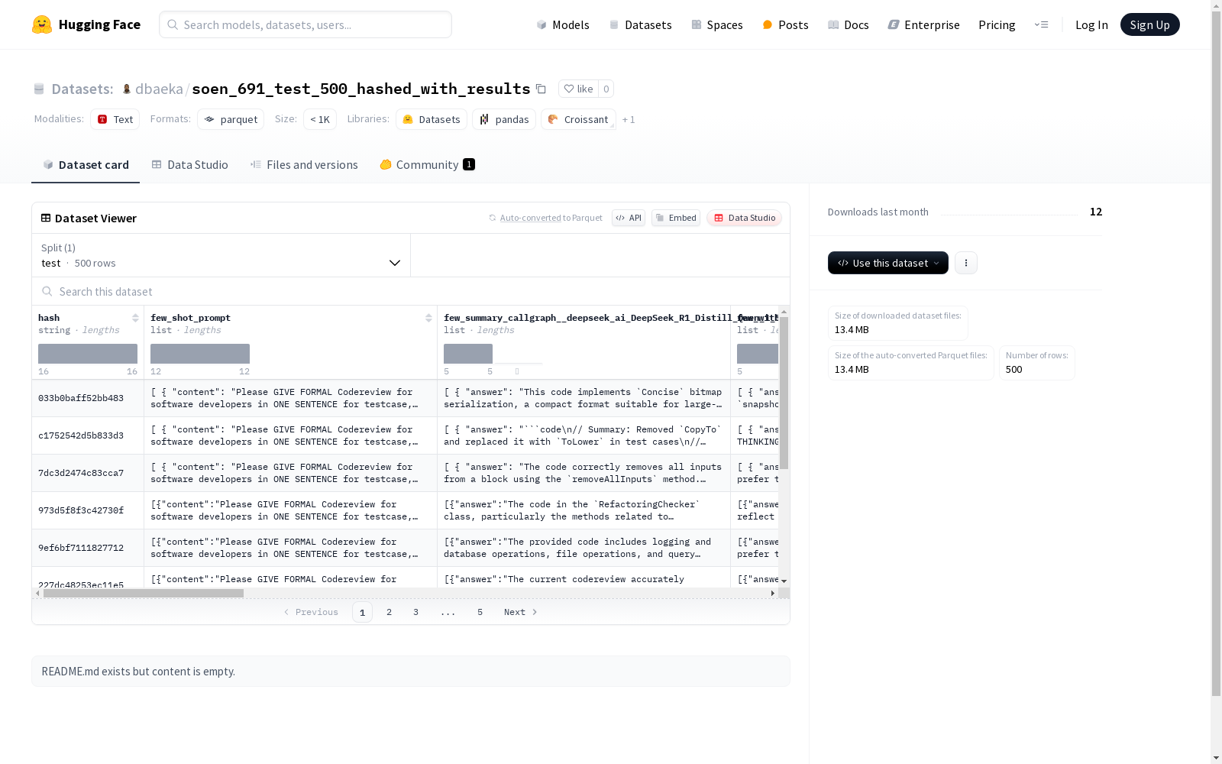This screenshot has height=764, width=1222.
Task: Click the Embed button
Action: click(676, 218)
